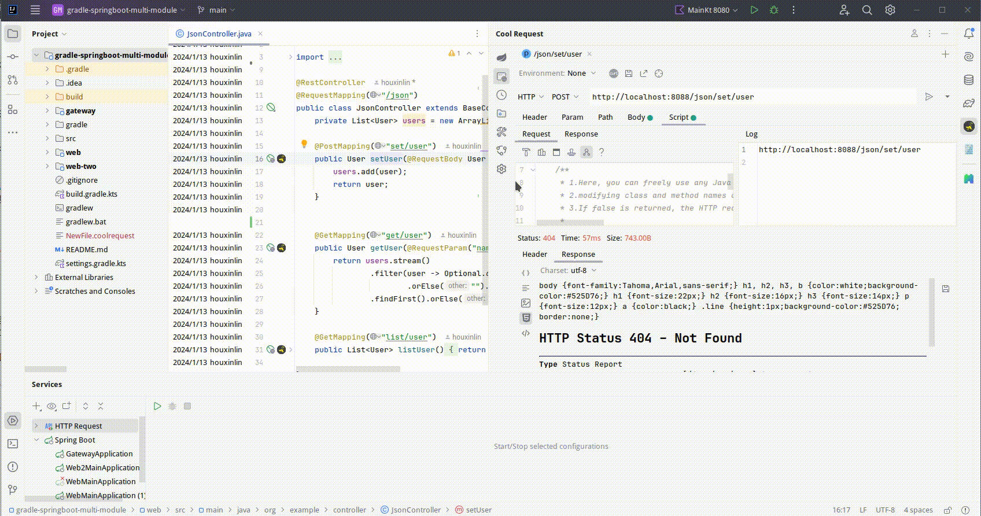This screenshot has height=516, width=981.
Task: Open the Problems tool window icon
Action: click(x=13, y=467)
